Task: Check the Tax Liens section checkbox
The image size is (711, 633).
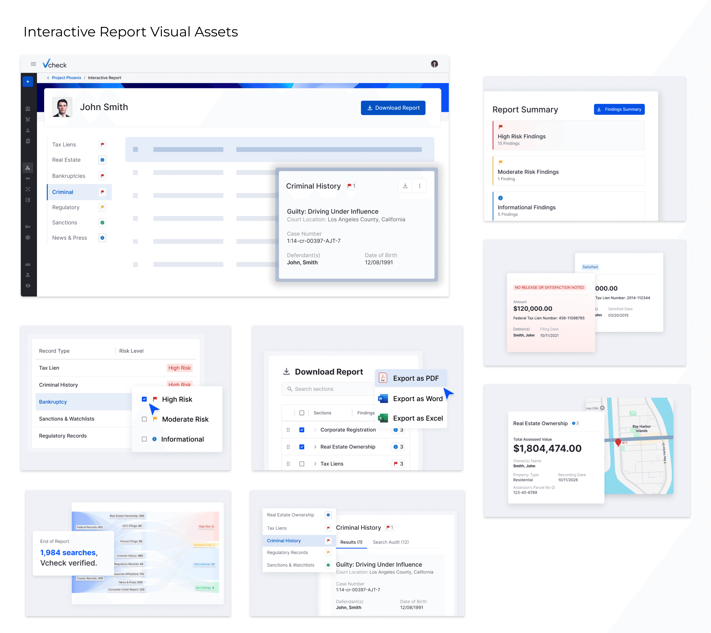Action: (x=302, y=464)
